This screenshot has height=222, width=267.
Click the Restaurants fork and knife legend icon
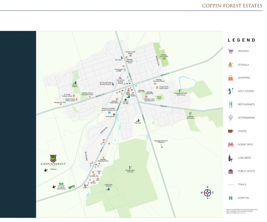(x=230, y=104)
